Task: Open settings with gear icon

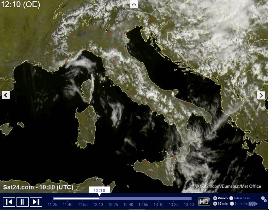Action: point(264,199)
